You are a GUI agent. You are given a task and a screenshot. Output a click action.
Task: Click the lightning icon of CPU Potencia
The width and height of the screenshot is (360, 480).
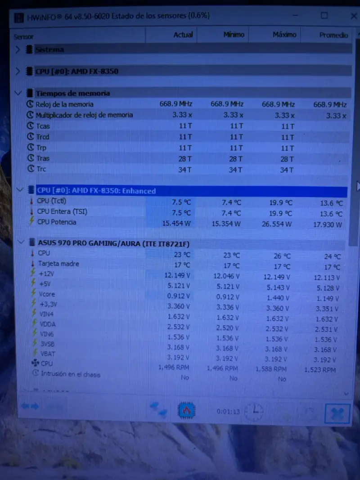(32, 221)
